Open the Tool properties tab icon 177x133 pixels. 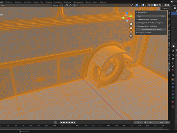(x=173, y=51)
